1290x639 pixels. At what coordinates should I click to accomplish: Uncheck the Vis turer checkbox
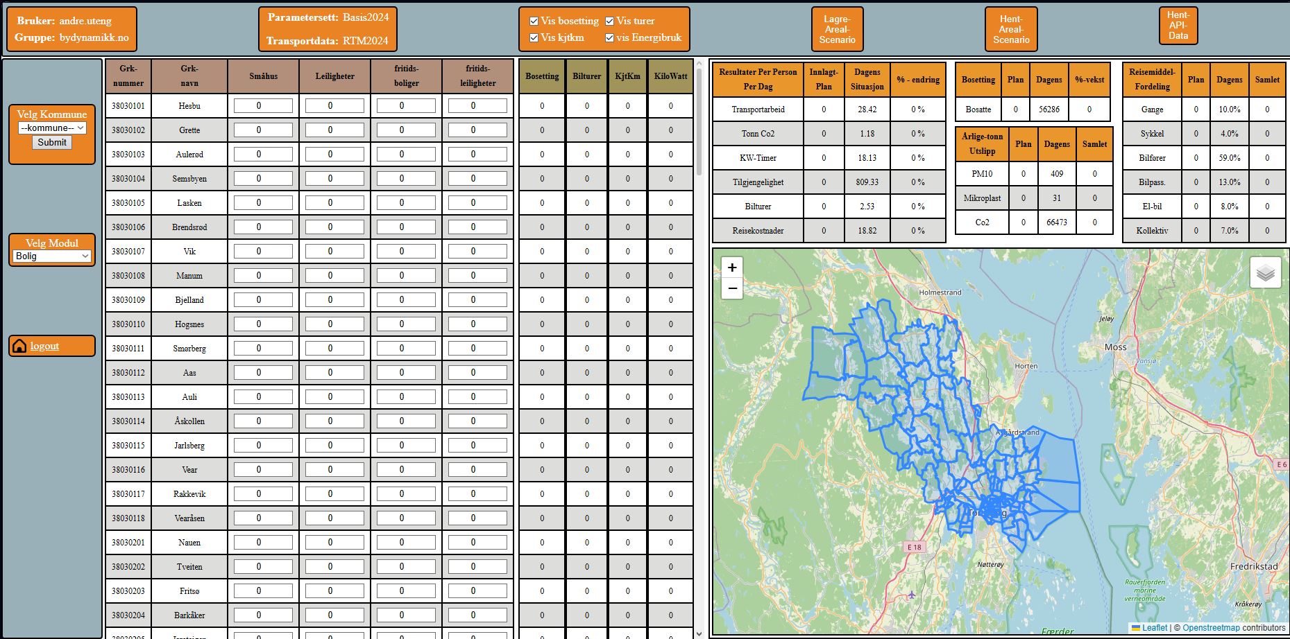(609, 21)
